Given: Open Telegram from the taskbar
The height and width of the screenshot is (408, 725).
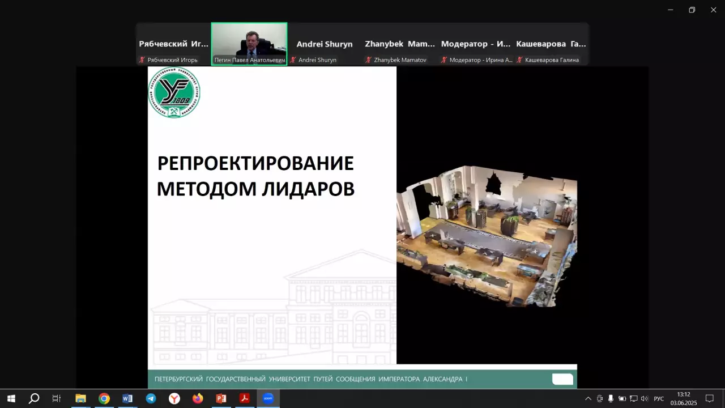Looking at the screenshot, I should click(x=151, y=398).
